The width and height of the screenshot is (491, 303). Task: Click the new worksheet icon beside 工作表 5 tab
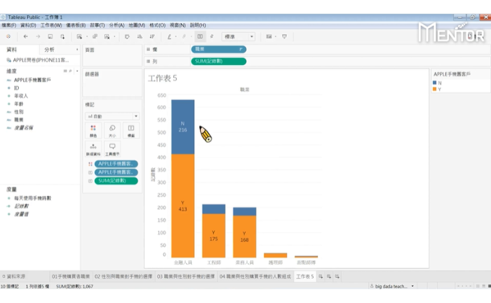click(x=321, y=276)
